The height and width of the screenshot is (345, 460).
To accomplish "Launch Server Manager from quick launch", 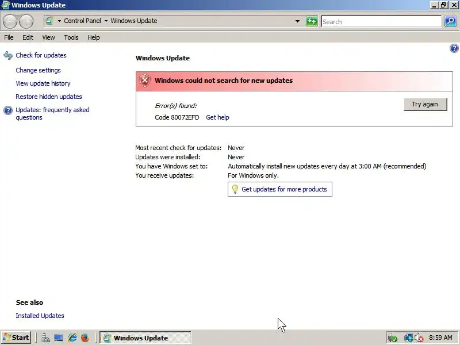I will pos(45,338).
